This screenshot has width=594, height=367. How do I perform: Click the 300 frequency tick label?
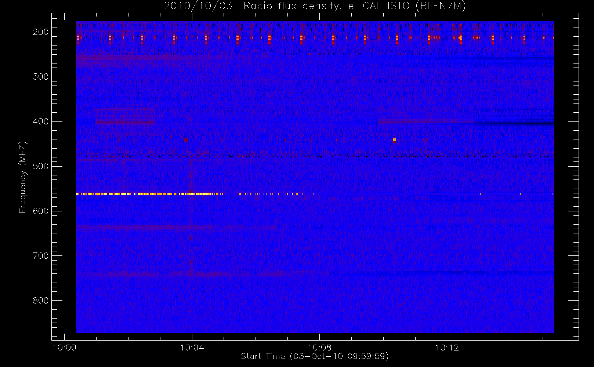coord(41,77)
